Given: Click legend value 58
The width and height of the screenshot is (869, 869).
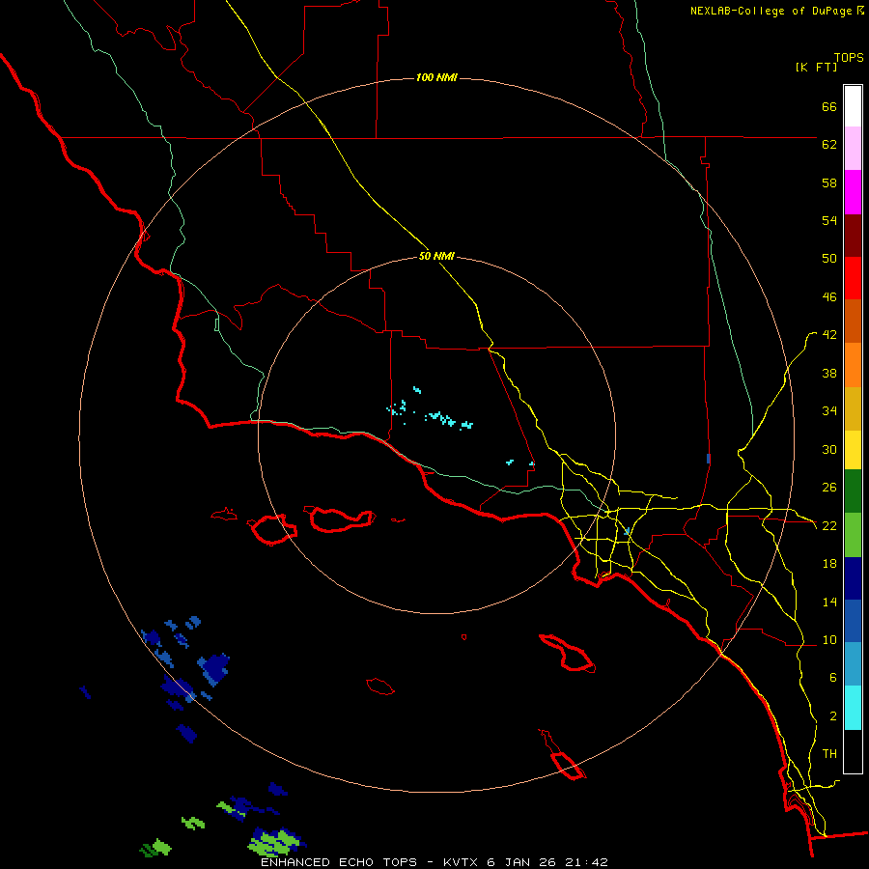Looking at the screenshot, I should click(829, 182).
